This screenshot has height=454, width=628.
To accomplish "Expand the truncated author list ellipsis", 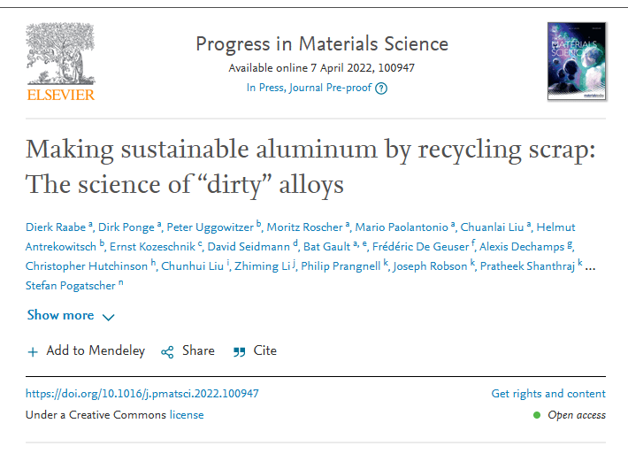I will (591, 265).
